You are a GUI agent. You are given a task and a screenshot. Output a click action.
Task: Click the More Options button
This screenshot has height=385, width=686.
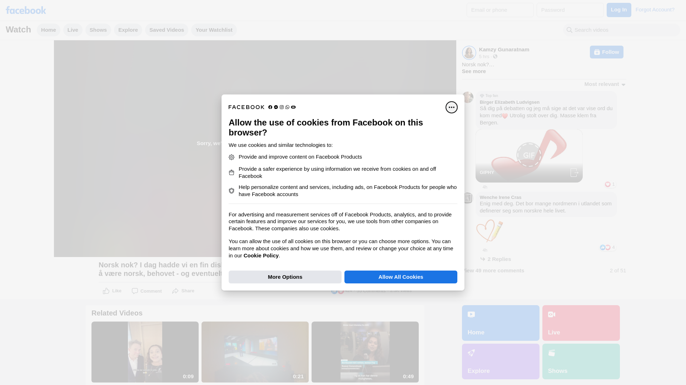point(285,277)
